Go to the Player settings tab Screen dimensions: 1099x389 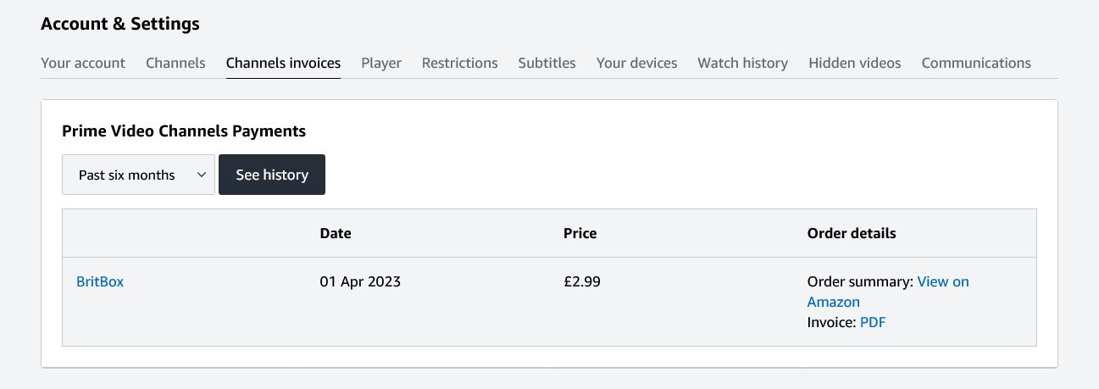coord(381,63)
